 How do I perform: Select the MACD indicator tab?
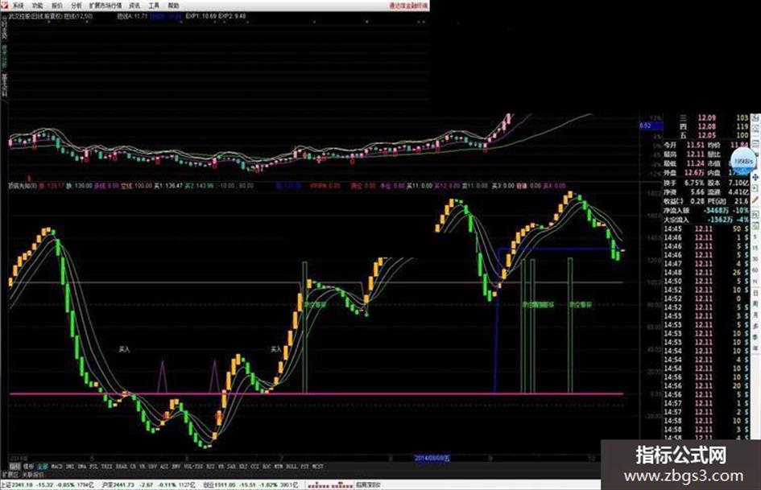tap(57, 466)
